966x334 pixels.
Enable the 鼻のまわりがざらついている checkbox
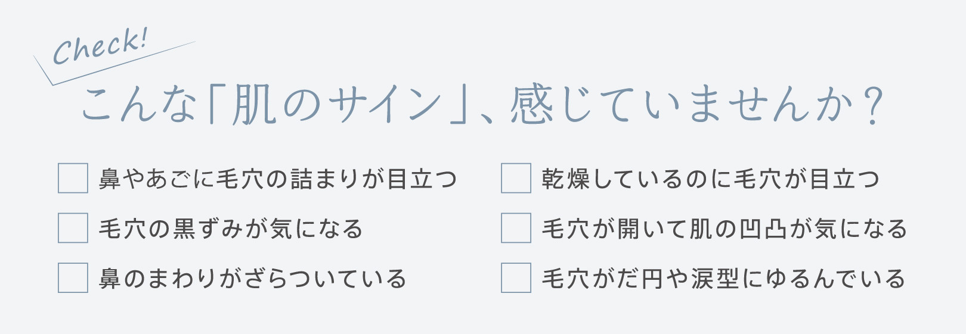(73, 278)
